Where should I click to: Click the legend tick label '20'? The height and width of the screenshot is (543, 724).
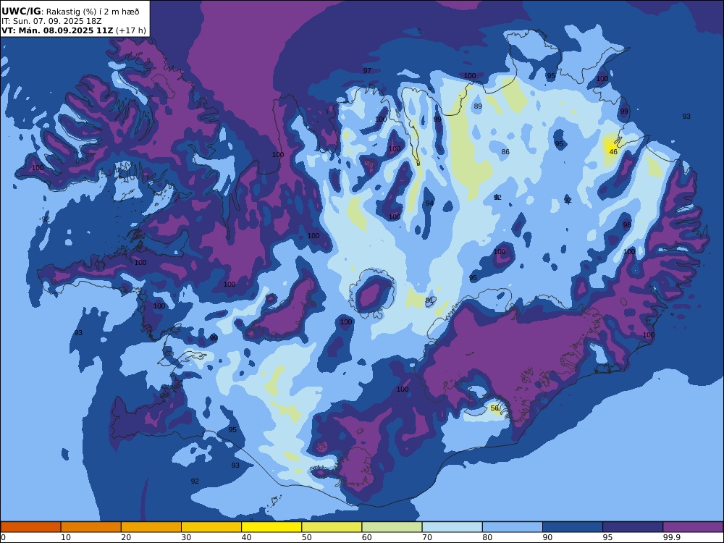126,537
